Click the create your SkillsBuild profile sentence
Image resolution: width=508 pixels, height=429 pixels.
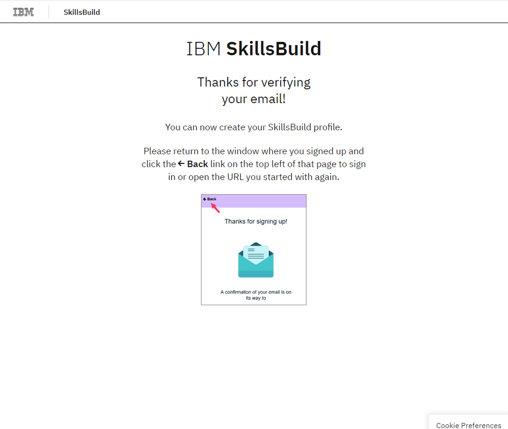tap(254, 127)
